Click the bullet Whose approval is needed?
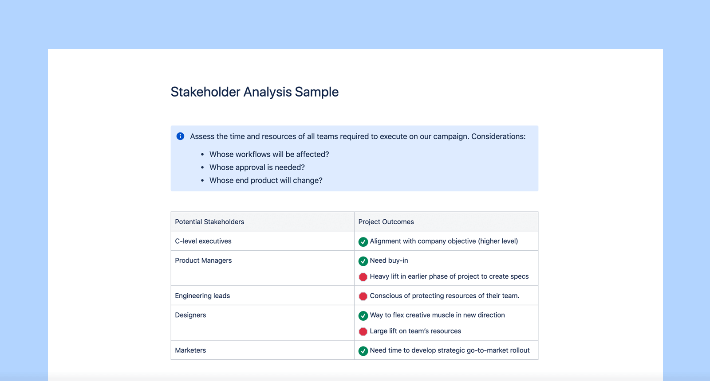The height and width of the screenshot is (381, 710). [x=257, y=167]
